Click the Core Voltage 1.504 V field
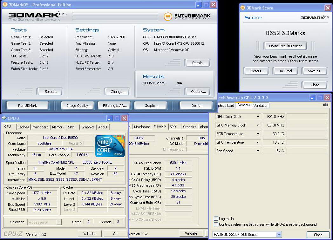The height and width of the screenshot is (240, 333). [82, 155]
